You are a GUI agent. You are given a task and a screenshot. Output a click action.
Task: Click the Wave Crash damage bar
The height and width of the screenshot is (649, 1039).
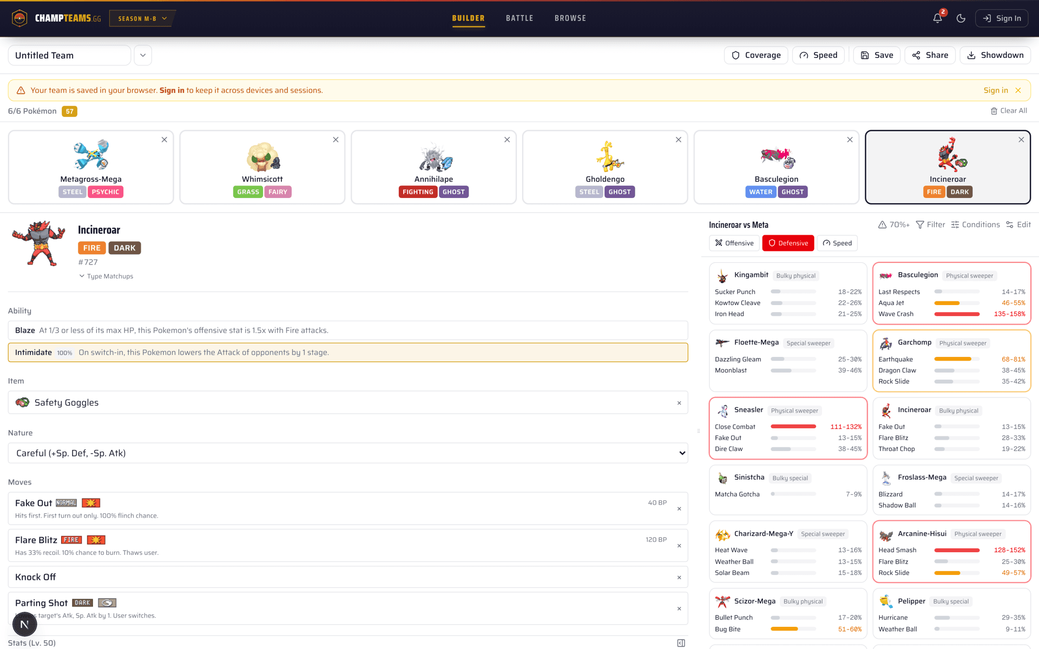[x=957, y=314]
